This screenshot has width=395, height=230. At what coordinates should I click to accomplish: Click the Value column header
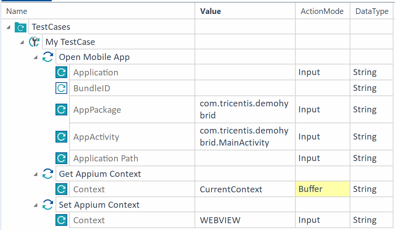pos(210,11)
